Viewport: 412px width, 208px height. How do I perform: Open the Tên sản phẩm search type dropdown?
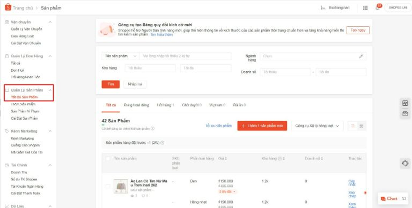[x=120, y=56]
